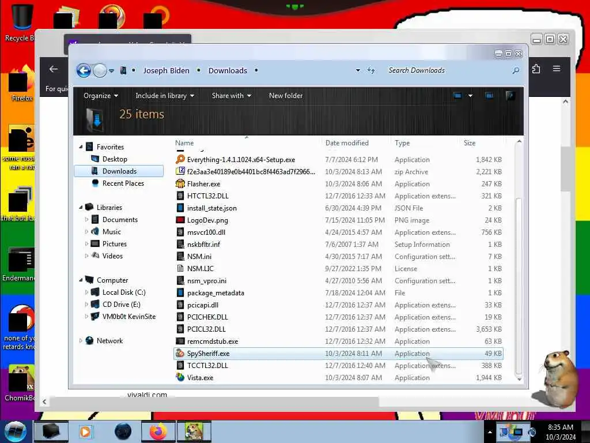Select the install_state.json file icon

pyautogui.click(x=180, y=208)
